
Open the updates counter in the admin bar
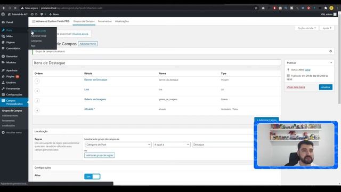click(x=34, y=14)
